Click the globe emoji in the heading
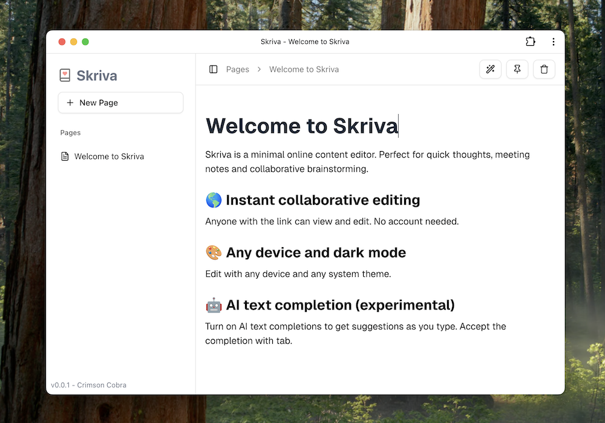Viewport: 605px width, 423px height. (214, 201)
